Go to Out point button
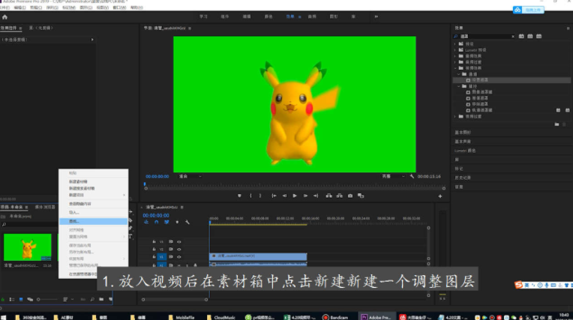 tap(316, 196)
